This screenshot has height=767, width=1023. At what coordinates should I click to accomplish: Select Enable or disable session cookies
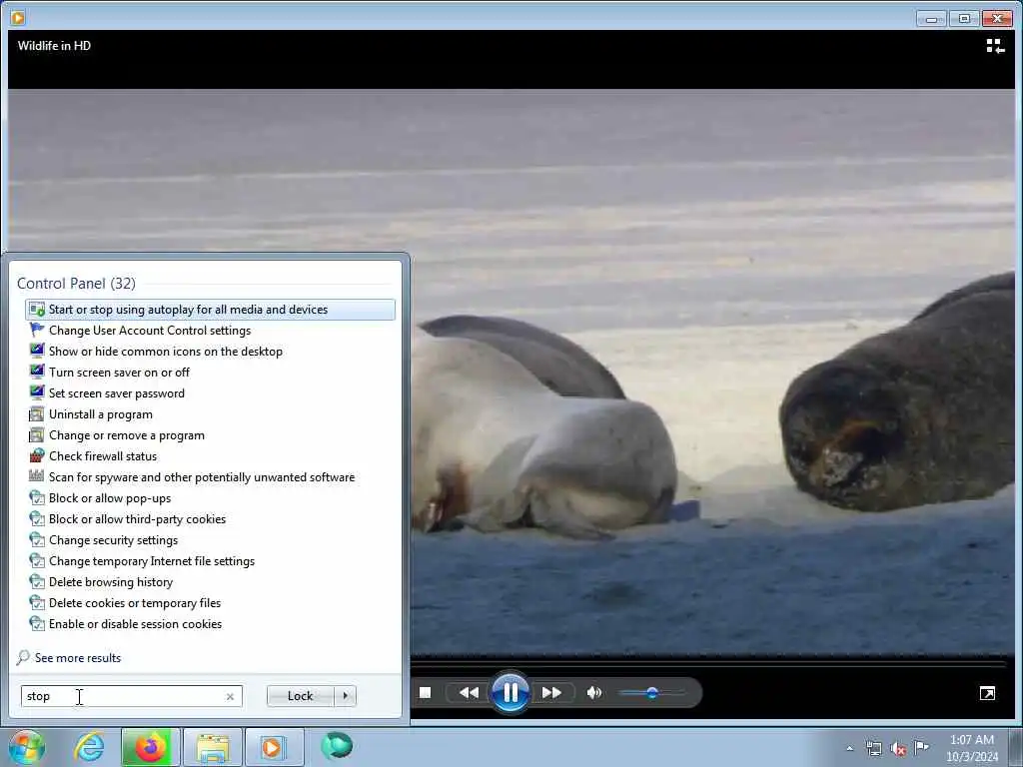210,623
